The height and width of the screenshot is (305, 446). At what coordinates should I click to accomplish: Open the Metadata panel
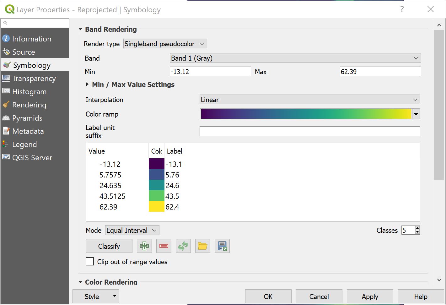pyautogui.click(x=28, y=131)
